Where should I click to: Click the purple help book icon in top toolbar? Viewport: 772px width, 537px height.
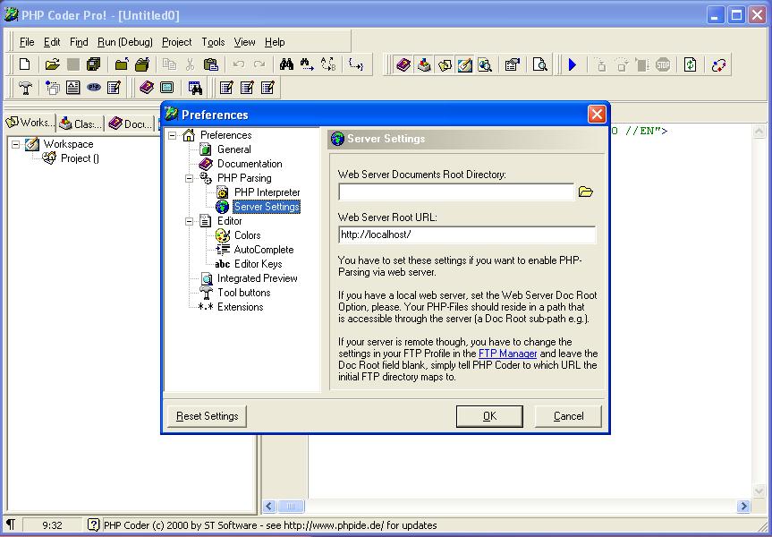click(x=403, y=64)
